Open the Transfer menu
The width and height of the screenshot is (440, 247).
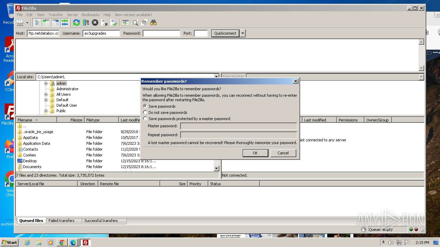(55, 15)
